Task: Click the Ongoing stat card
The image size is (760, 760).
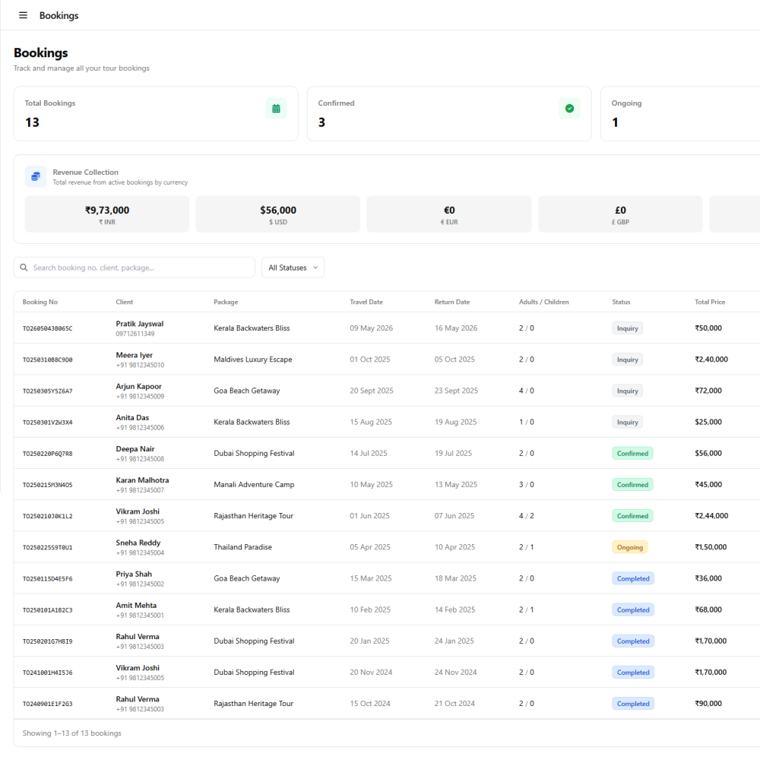Action: pos(680,114)
